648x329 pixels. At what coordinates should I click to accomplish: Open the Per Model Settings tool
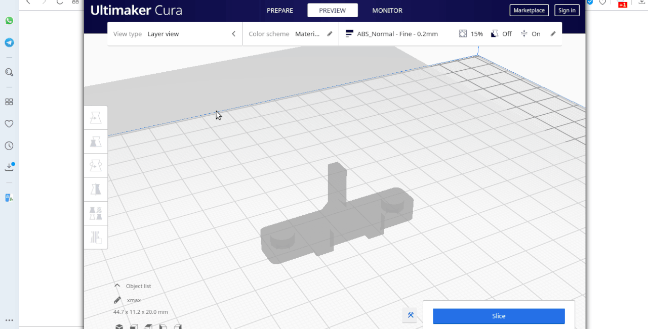[96, 213]
